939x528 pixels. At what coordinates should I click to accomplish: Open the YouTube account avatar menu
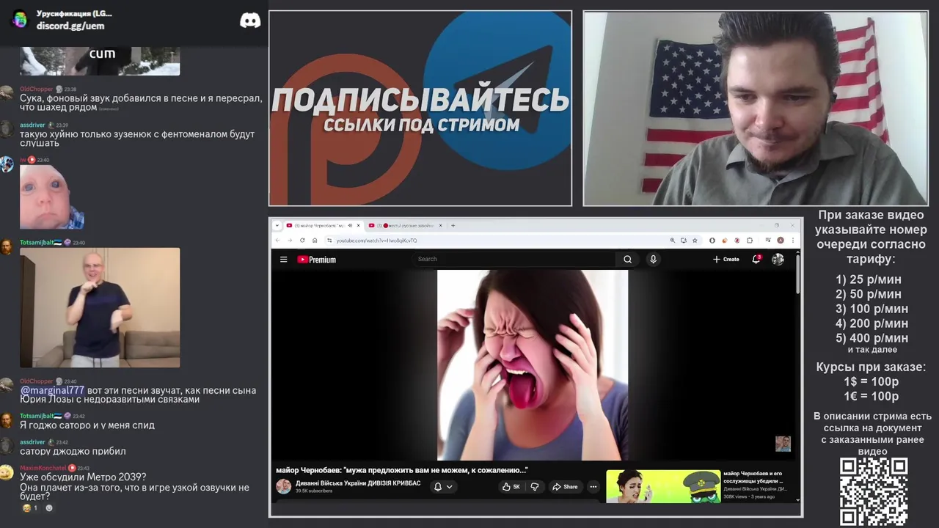point(778,259)
